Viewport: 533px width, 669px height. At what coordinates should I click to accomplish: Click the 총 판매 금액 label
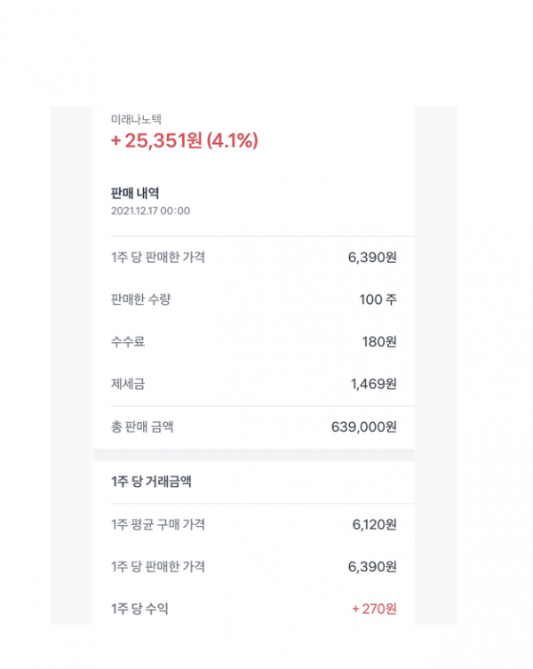click(142, 426)
